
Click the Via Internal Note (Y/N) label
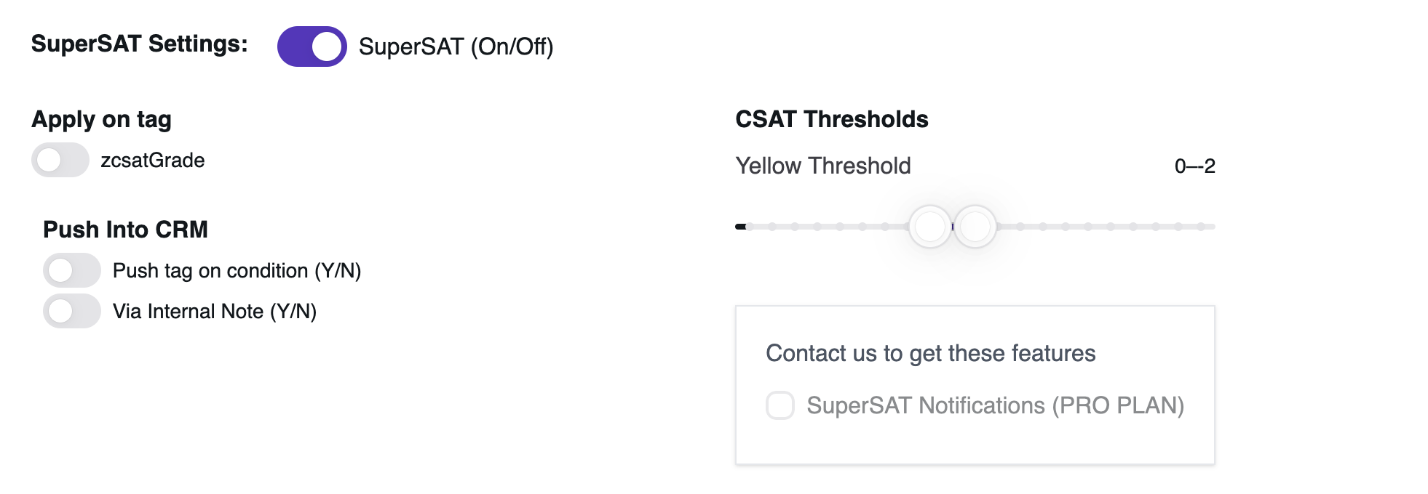point(214,311)
